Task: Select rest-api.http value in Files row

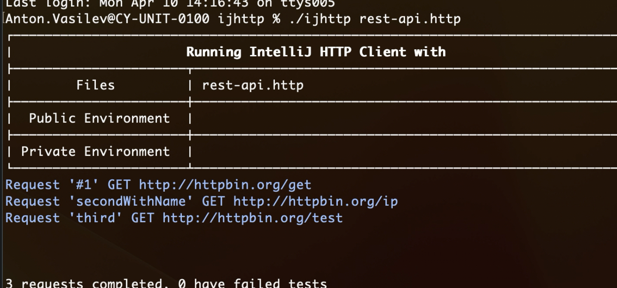Action: (252, 85)
